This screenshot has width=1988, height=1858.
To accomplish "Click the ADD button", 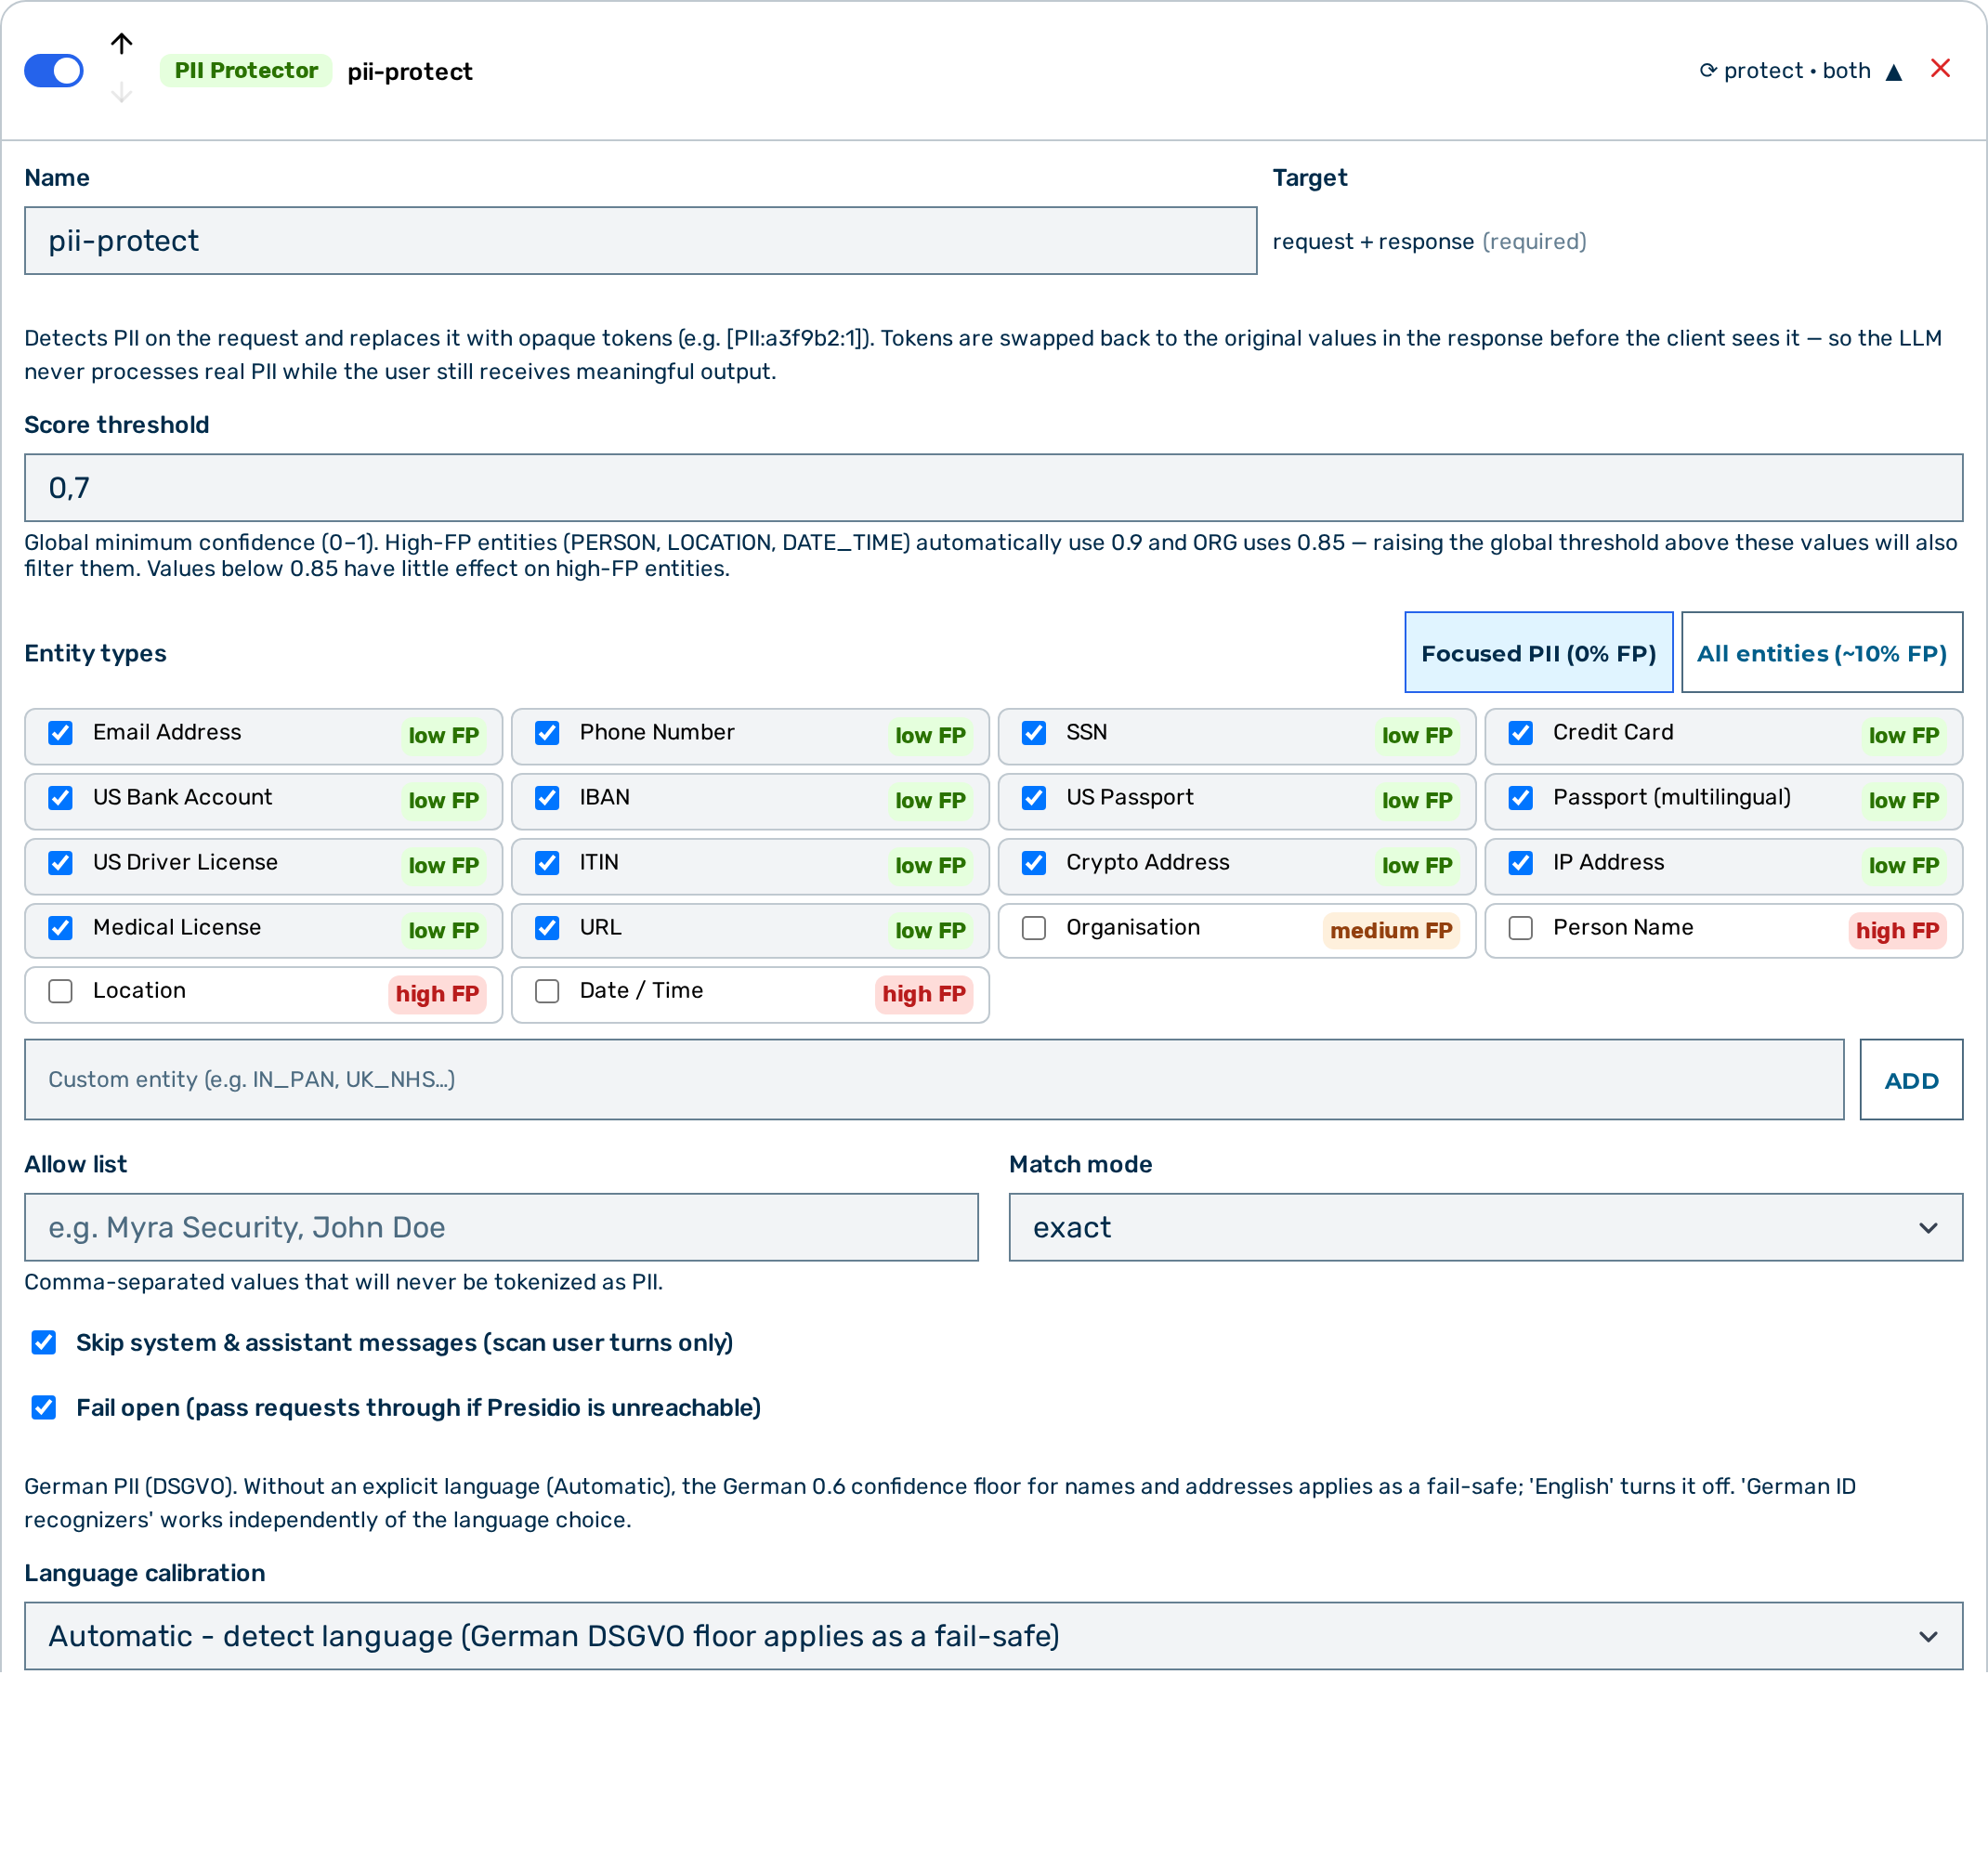I will (1911, 1080).
